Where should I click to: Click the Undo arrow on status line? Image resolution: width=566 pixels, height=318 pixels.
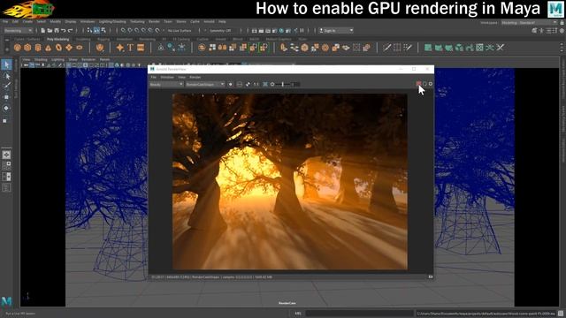pyautogui.click(x=64, y=31)
